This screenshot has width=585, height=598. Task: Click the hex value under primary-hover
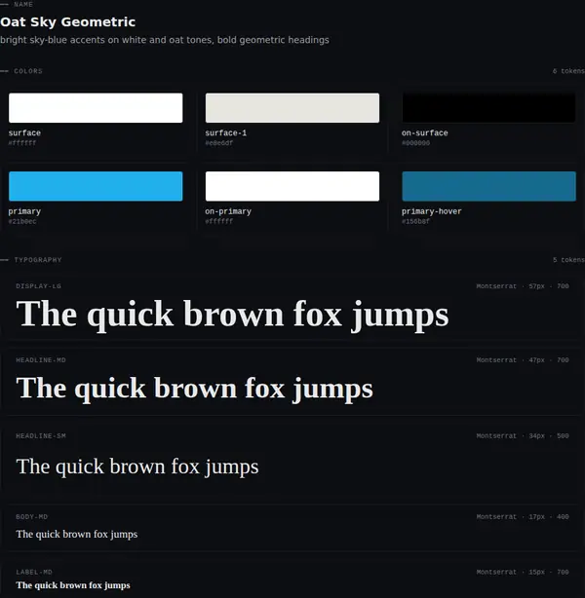click(x=416, y=221)
